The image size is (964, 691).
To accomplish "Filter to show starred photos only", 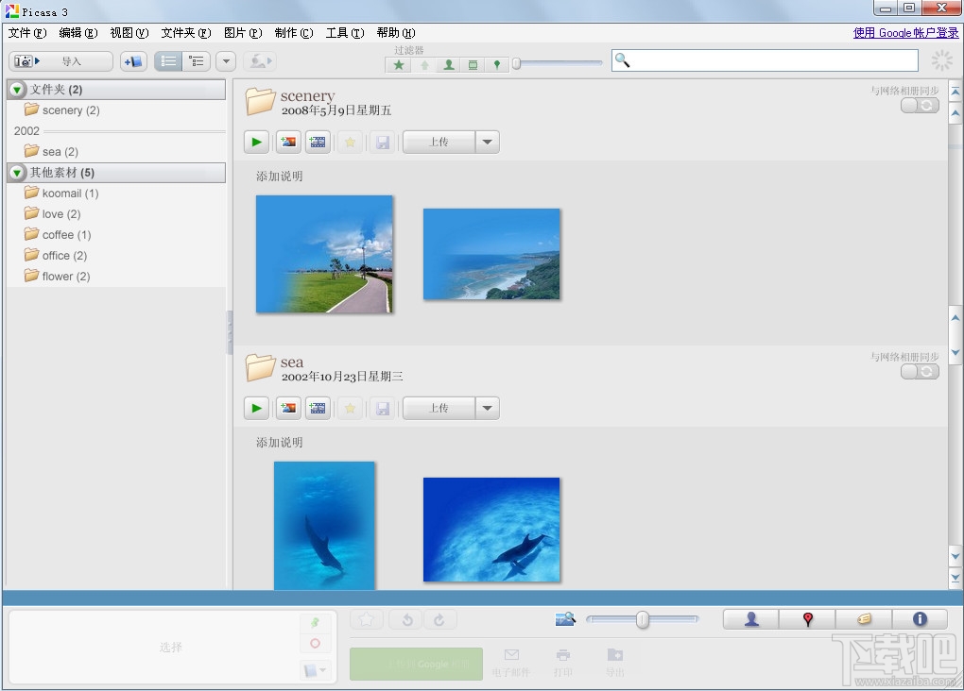I will pyautogui.click(x=399, y=64).
